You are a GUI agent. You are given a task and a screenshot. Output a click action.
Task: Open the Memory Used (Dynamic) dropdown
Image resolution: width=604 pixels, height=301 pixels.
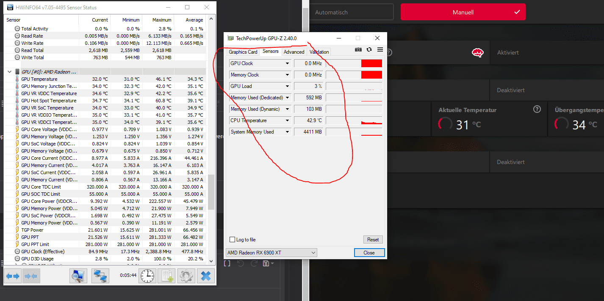tap(287, 109)
